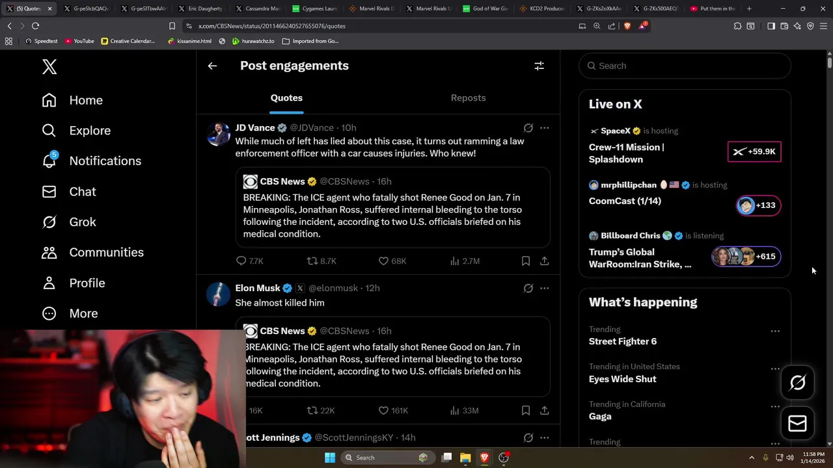More options for Street Fighter 6 trend
Screen dimensions: 833x468
[775, 331]
